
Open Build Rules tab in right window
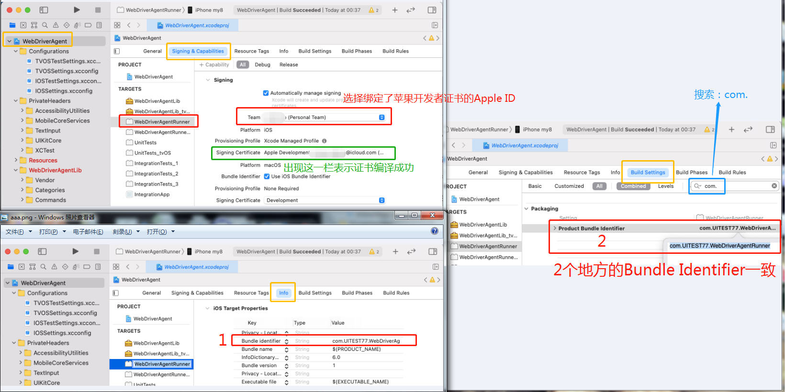[x=732, y=172]
